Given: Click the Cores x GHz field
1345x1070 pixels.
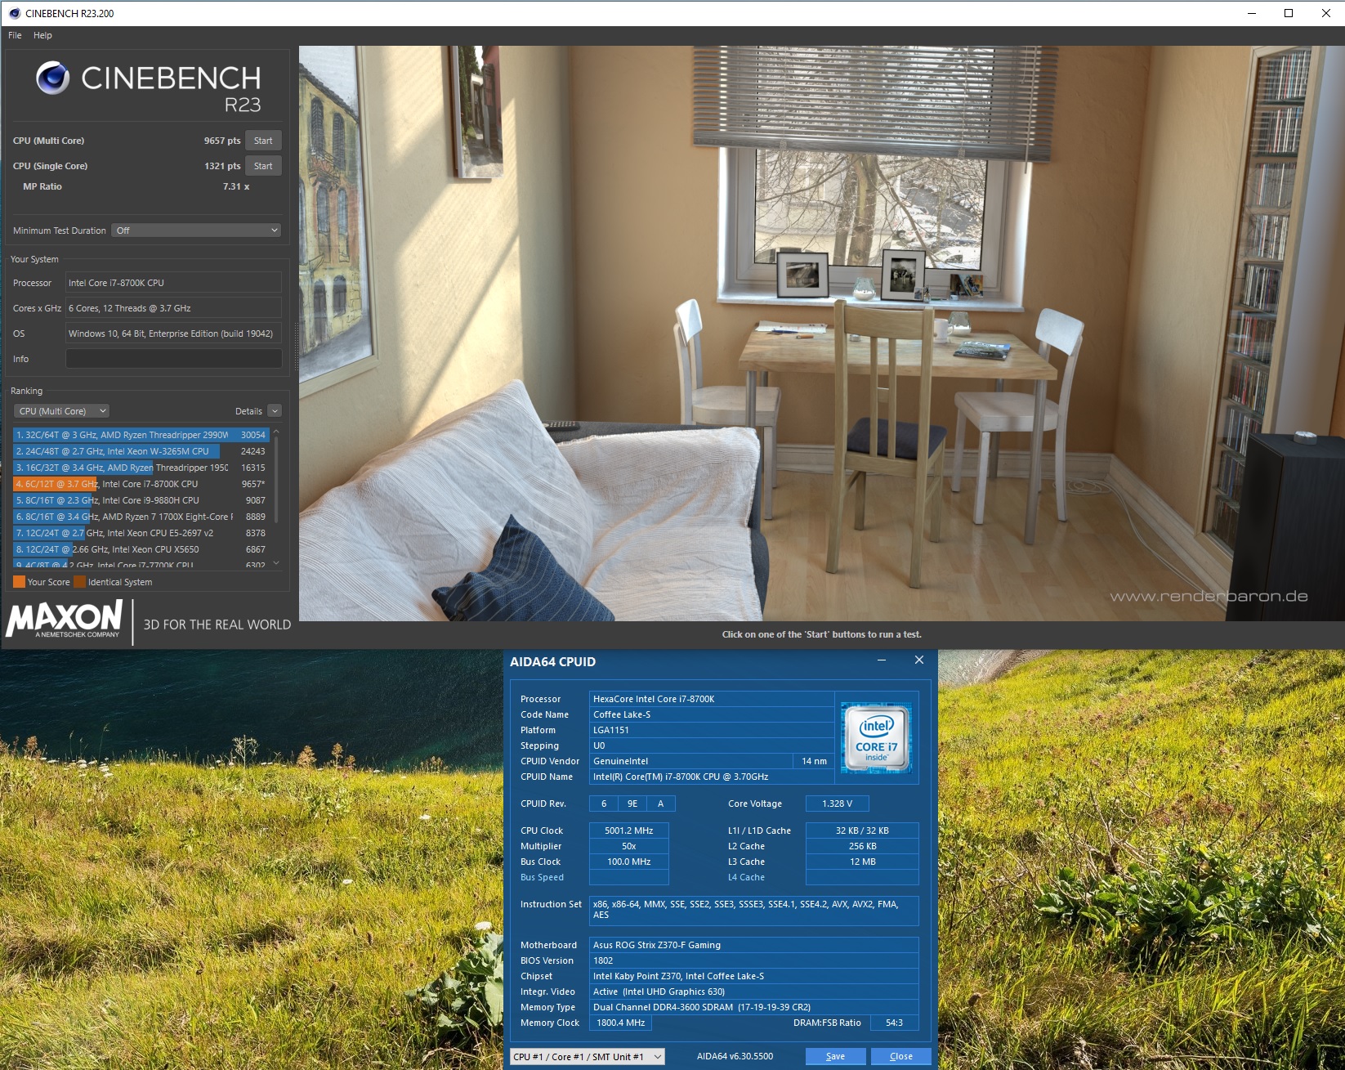Looking at the screenshot, I should pos(173,308).
